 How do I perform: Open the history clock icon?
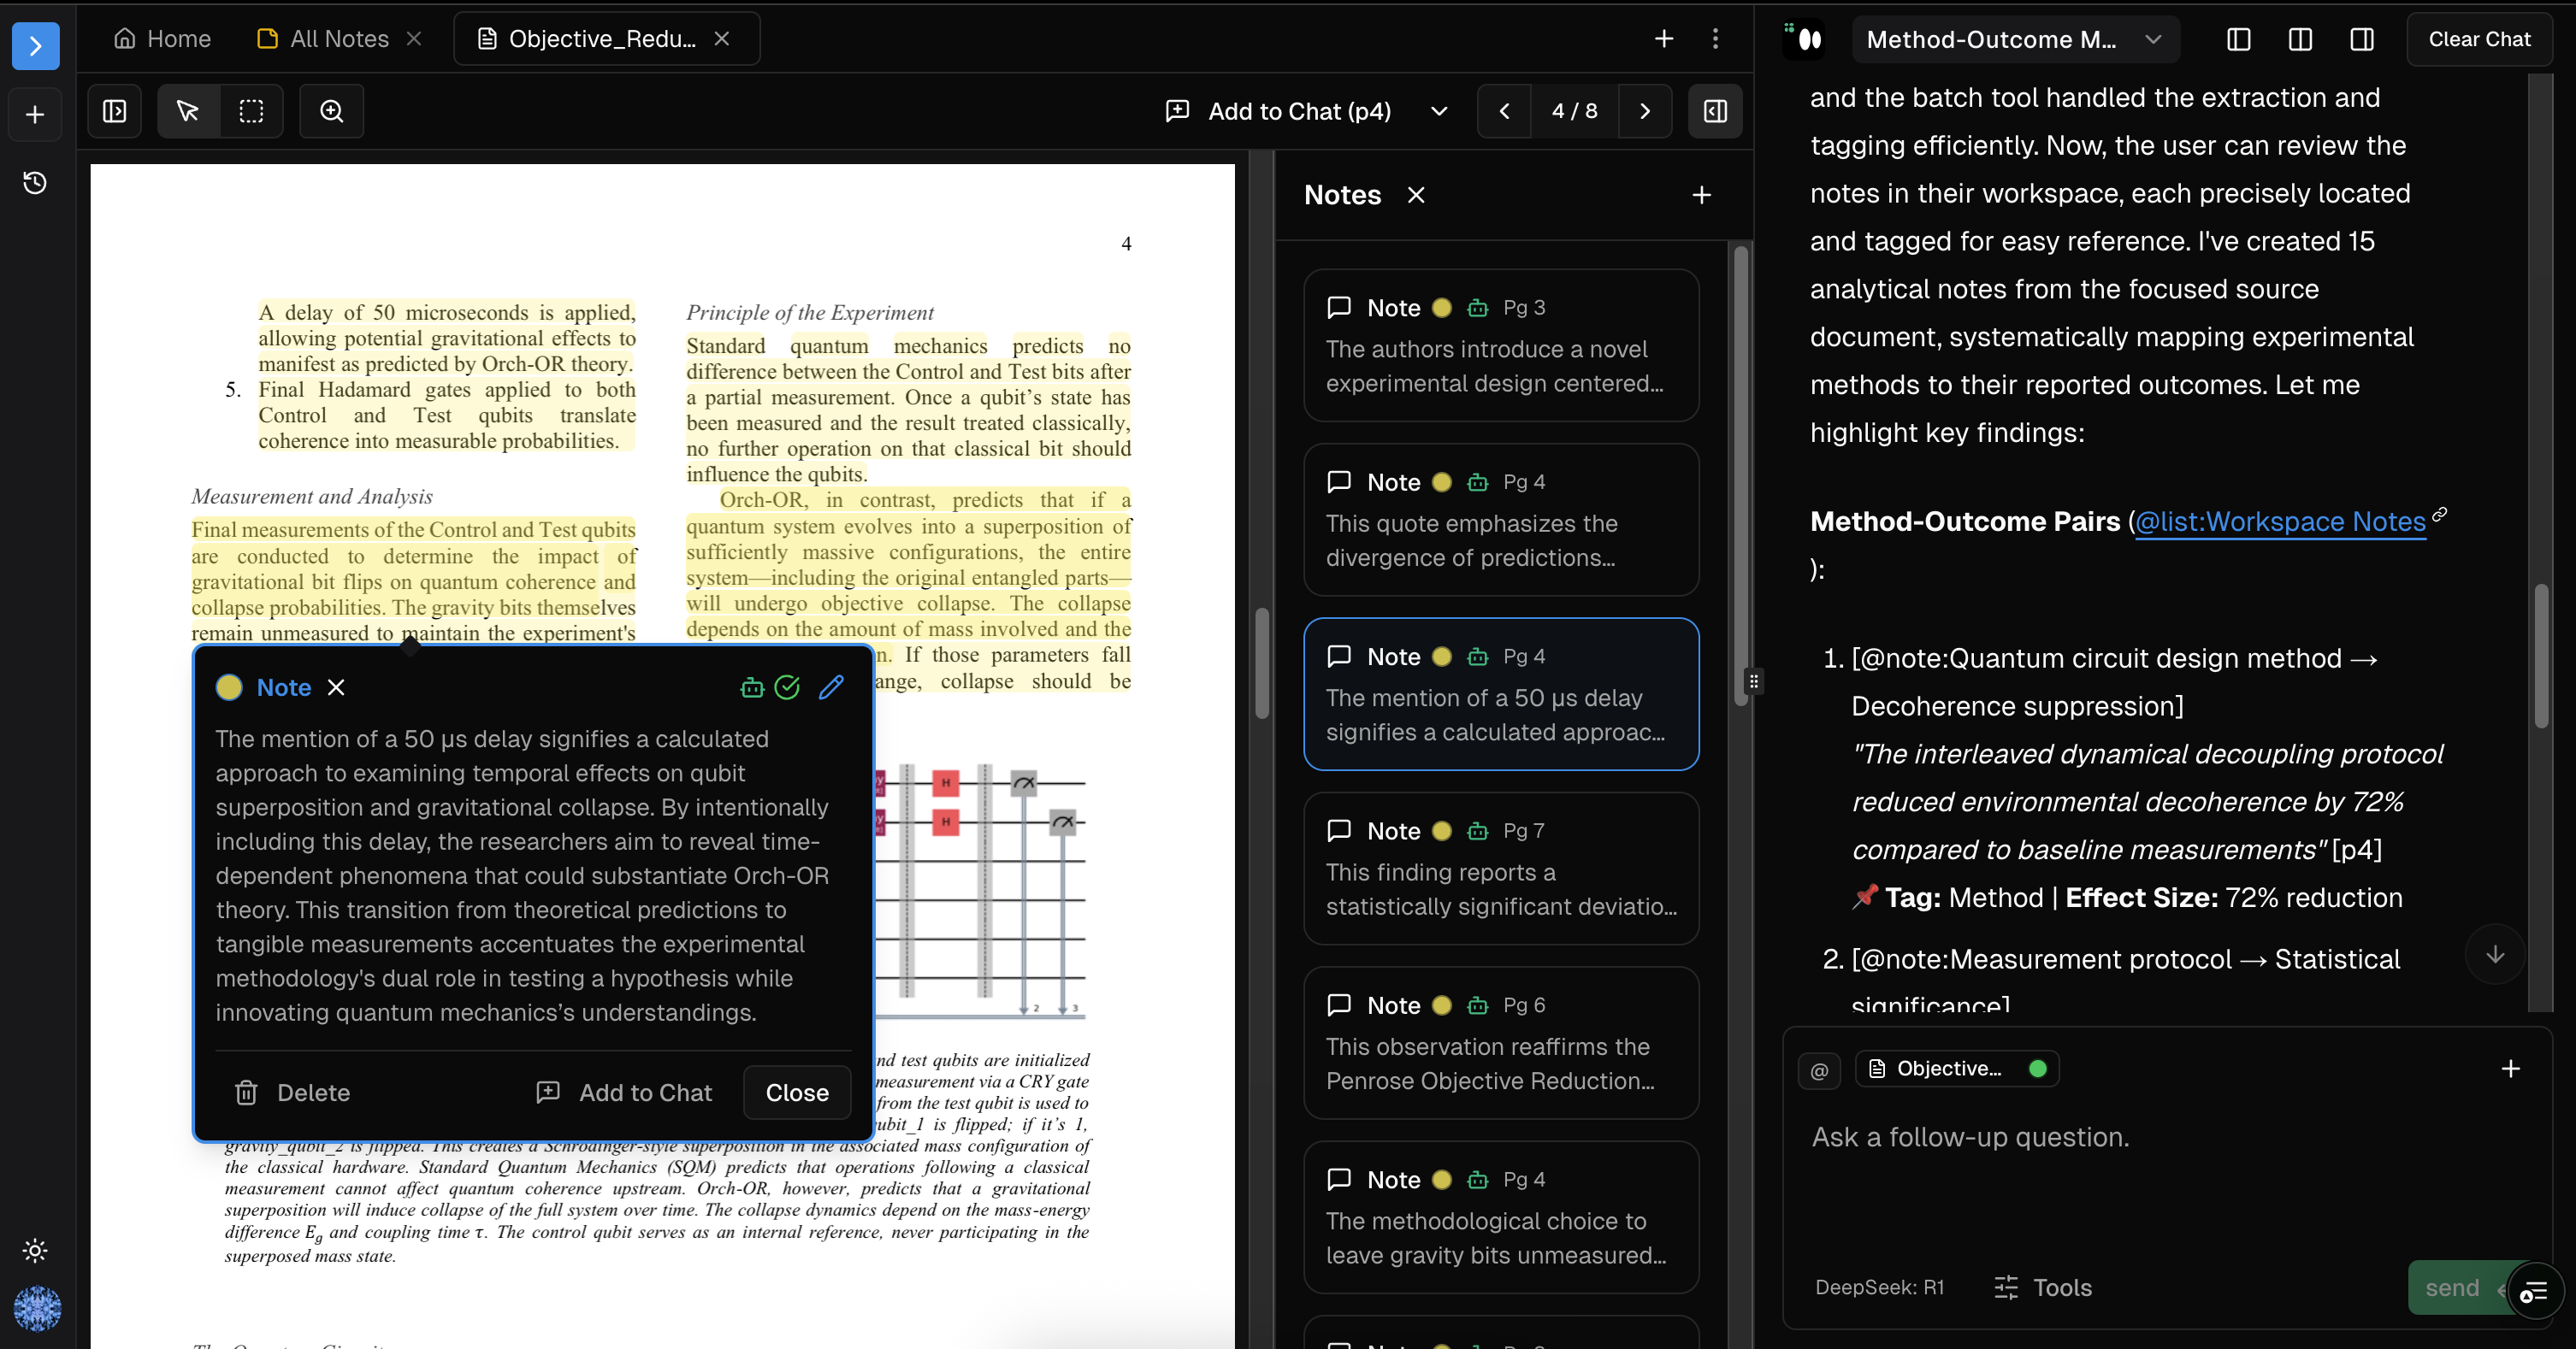(x=35, y=183)
